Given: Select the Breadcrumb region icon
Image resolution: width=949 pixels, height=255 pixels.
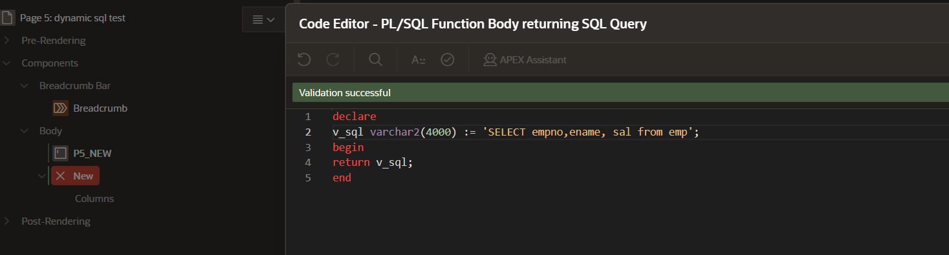Looking at the screenshot, I should coord(61,108).
